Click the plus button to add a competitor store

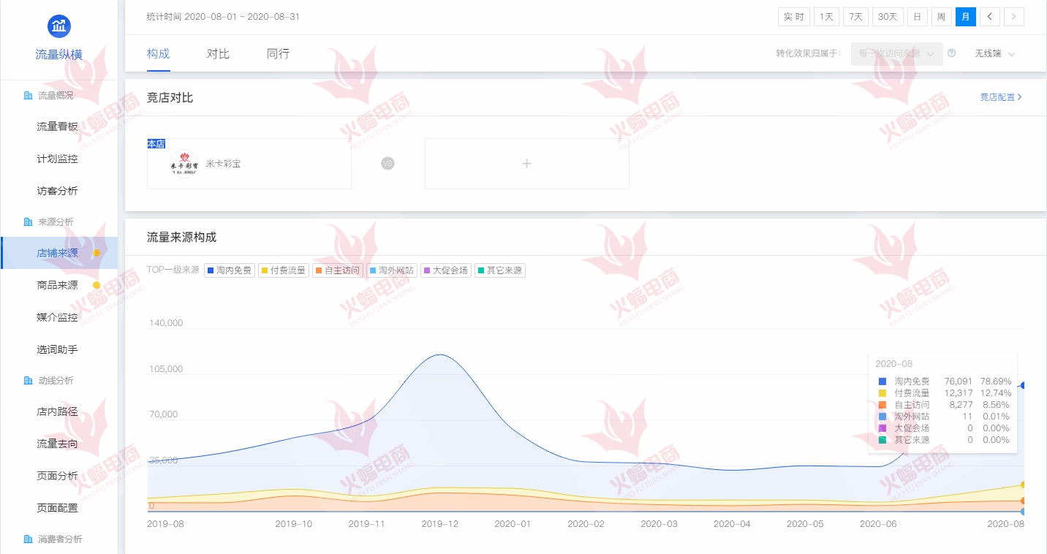point(526,163)
